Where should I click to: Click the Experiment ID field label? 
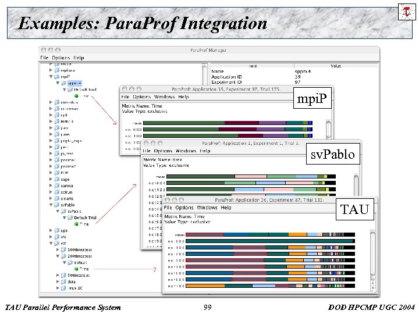click(x=226, y=82)
